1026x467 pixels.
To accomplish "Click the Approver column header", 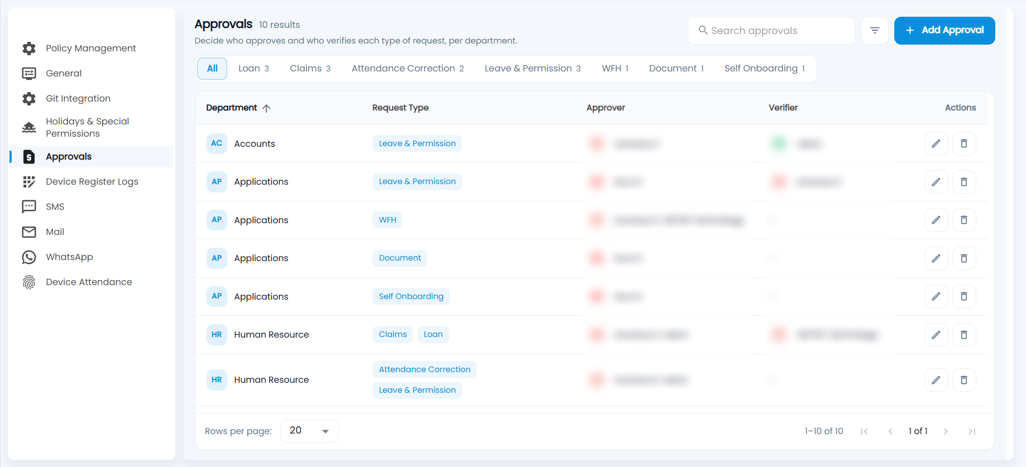I will [606, 108].
